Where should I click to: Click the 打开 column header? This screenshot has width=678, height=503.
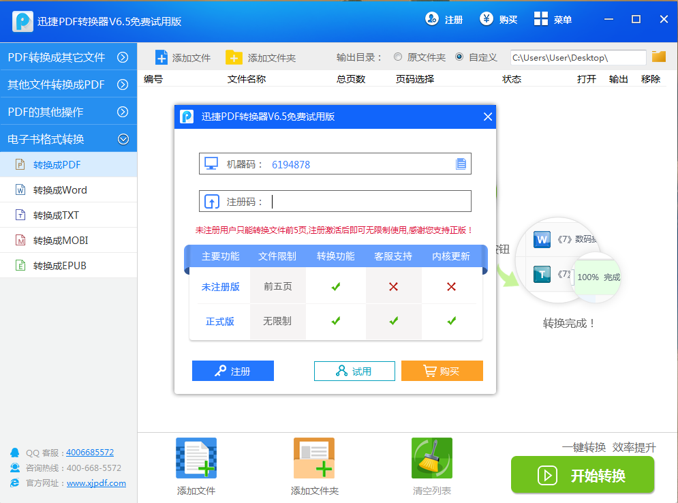(586, 79)
